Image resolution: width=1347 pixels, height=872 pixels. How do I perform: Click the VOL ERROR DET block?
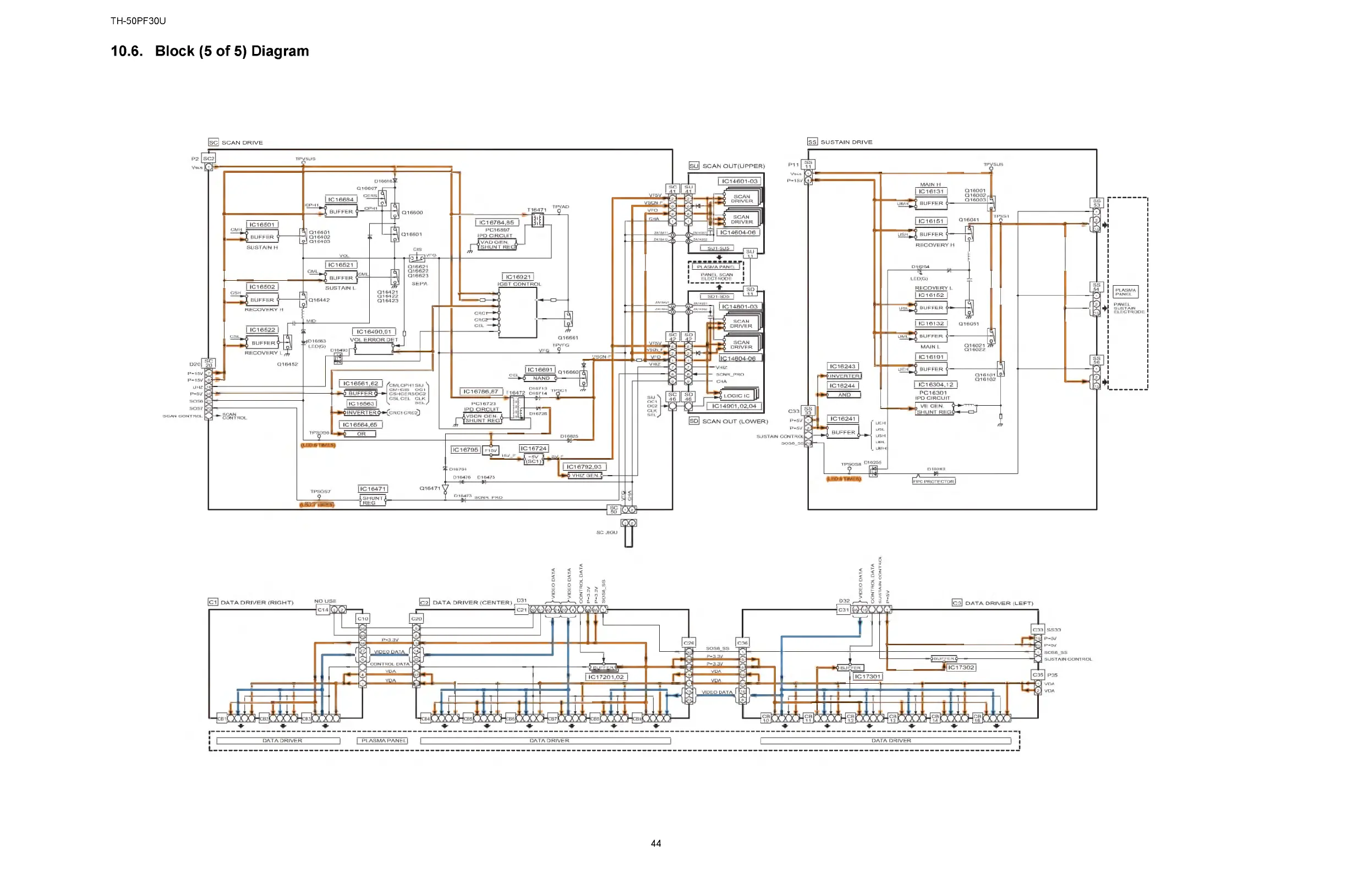coord(374,348)
